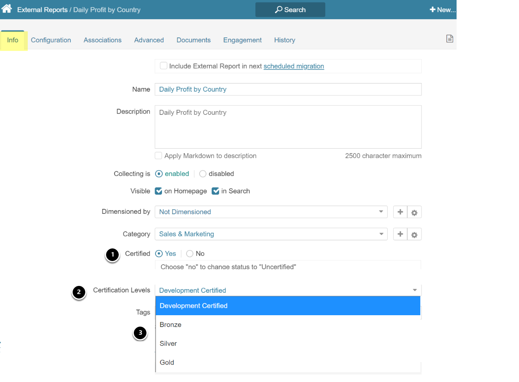Switch to the Configuration tab
Image resolution: width=519 pixels, height=382 pixels.
tap(51, 40)
